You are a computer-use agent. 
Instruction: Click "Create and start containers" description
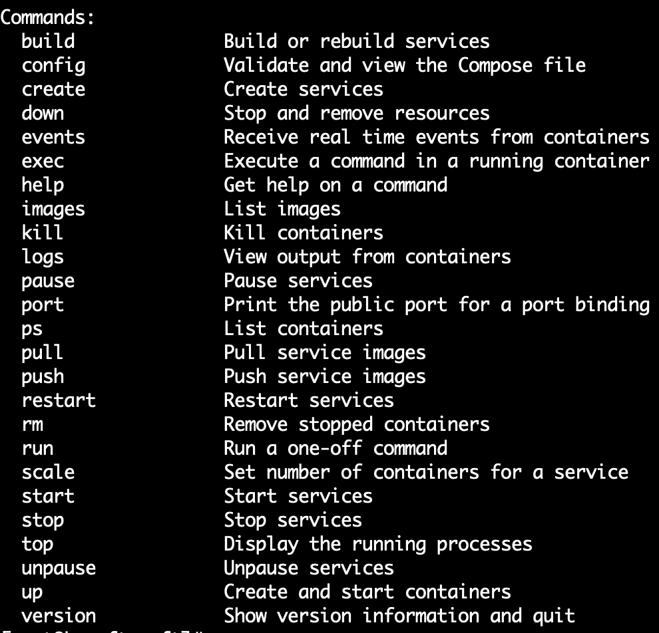tap(367, 592)
